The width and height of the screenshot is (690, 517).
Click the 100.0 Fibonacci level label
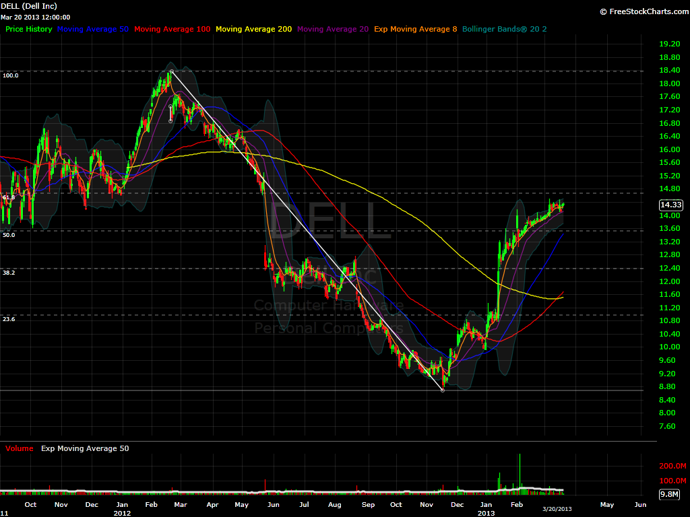pyautogui.click(x=11, y=75)
